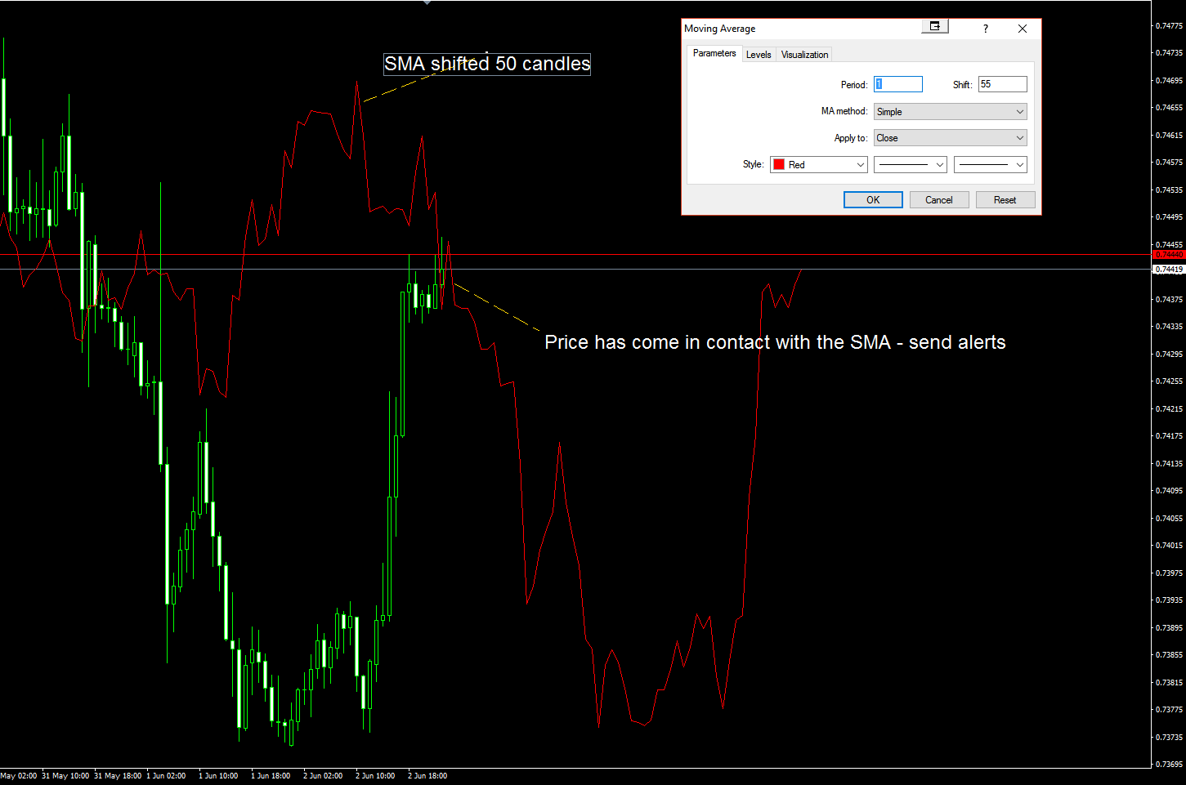1186x785 pixels.
Task: Click the Reset button
Action: (1005, 200)
